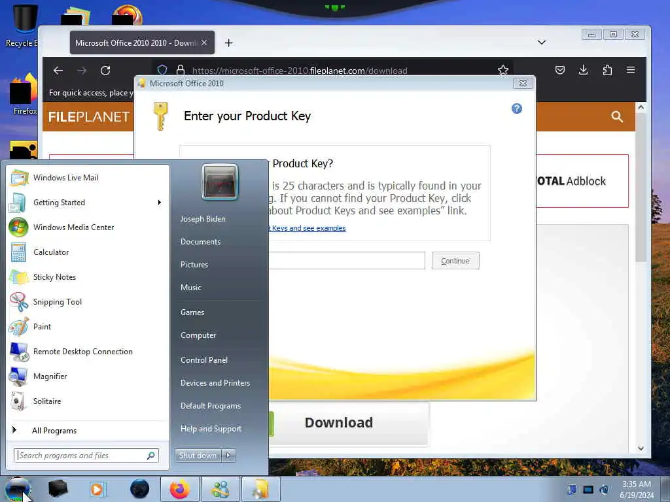Open the Calculator program icon
670x502 pixels.
tap(18, 252)
